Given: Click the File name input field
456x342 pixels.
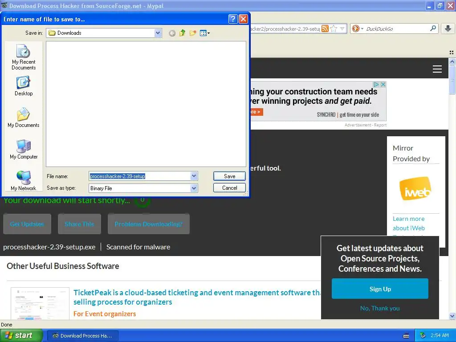Looking at the screenshot, I should (x=139, y=176).
